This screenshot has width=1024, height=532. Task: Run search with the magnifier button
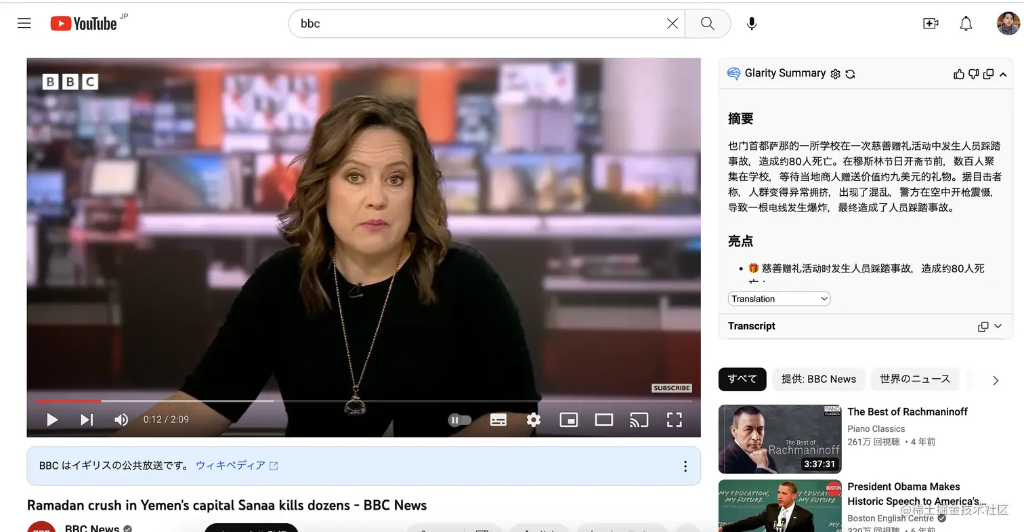(x=708, y=24)
